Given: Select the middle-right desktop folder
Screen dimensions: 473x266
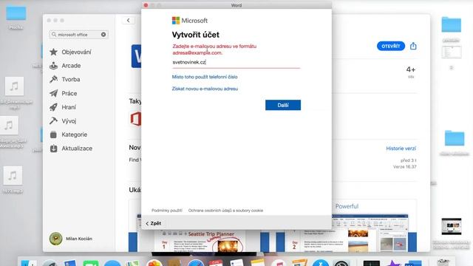Looking at the screenshot, I should click(x=455, y=138).
